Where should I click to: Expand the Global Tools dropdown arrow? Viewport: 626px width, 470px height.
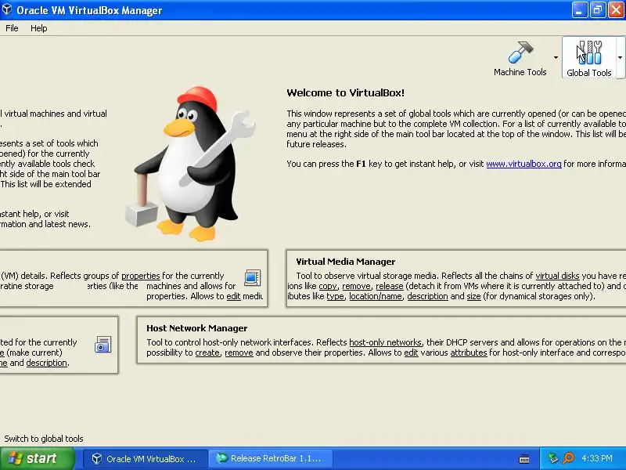coord(620,57)
